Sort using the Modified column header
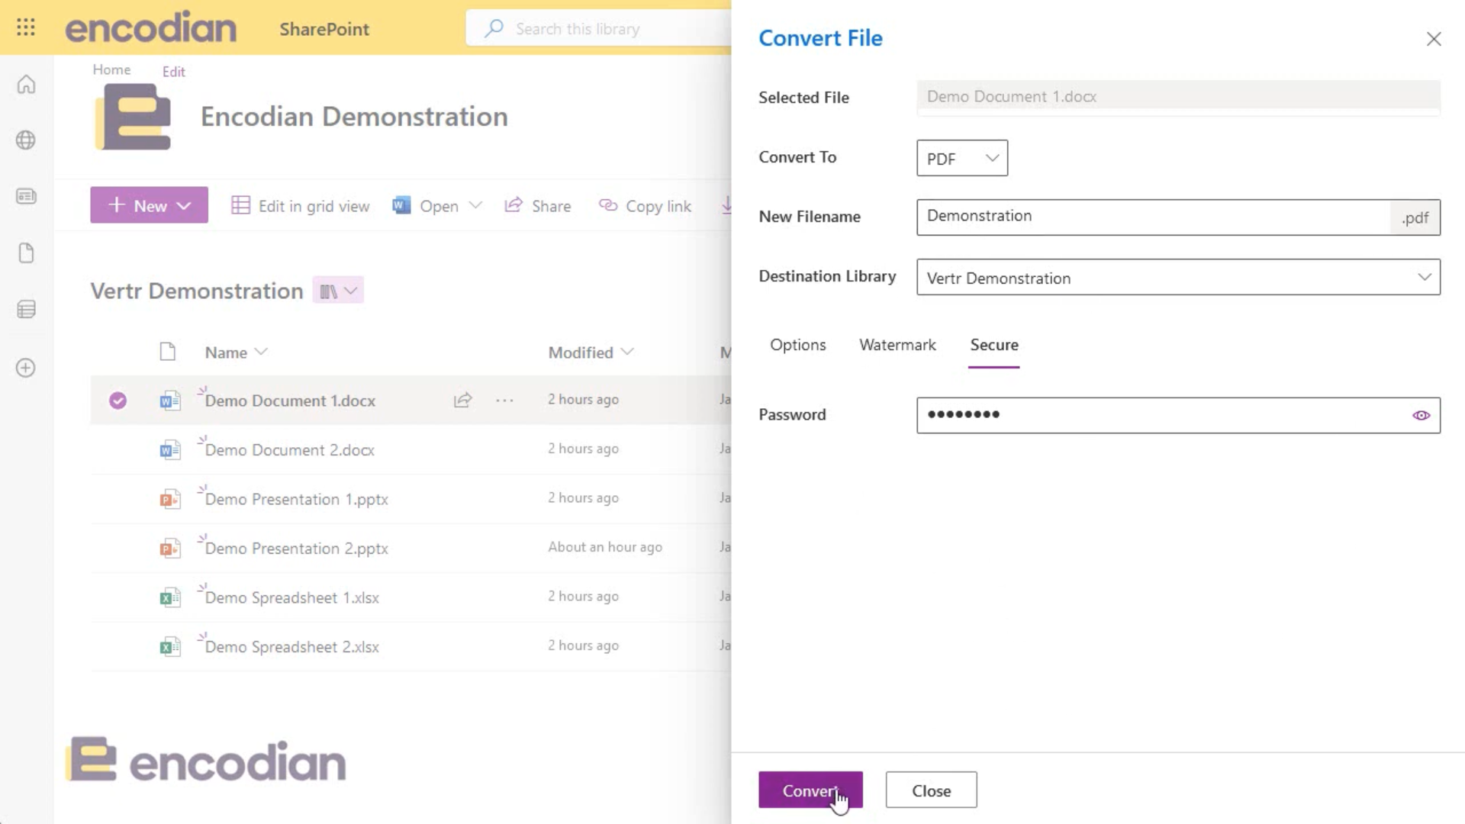 (x=591, y=352)
